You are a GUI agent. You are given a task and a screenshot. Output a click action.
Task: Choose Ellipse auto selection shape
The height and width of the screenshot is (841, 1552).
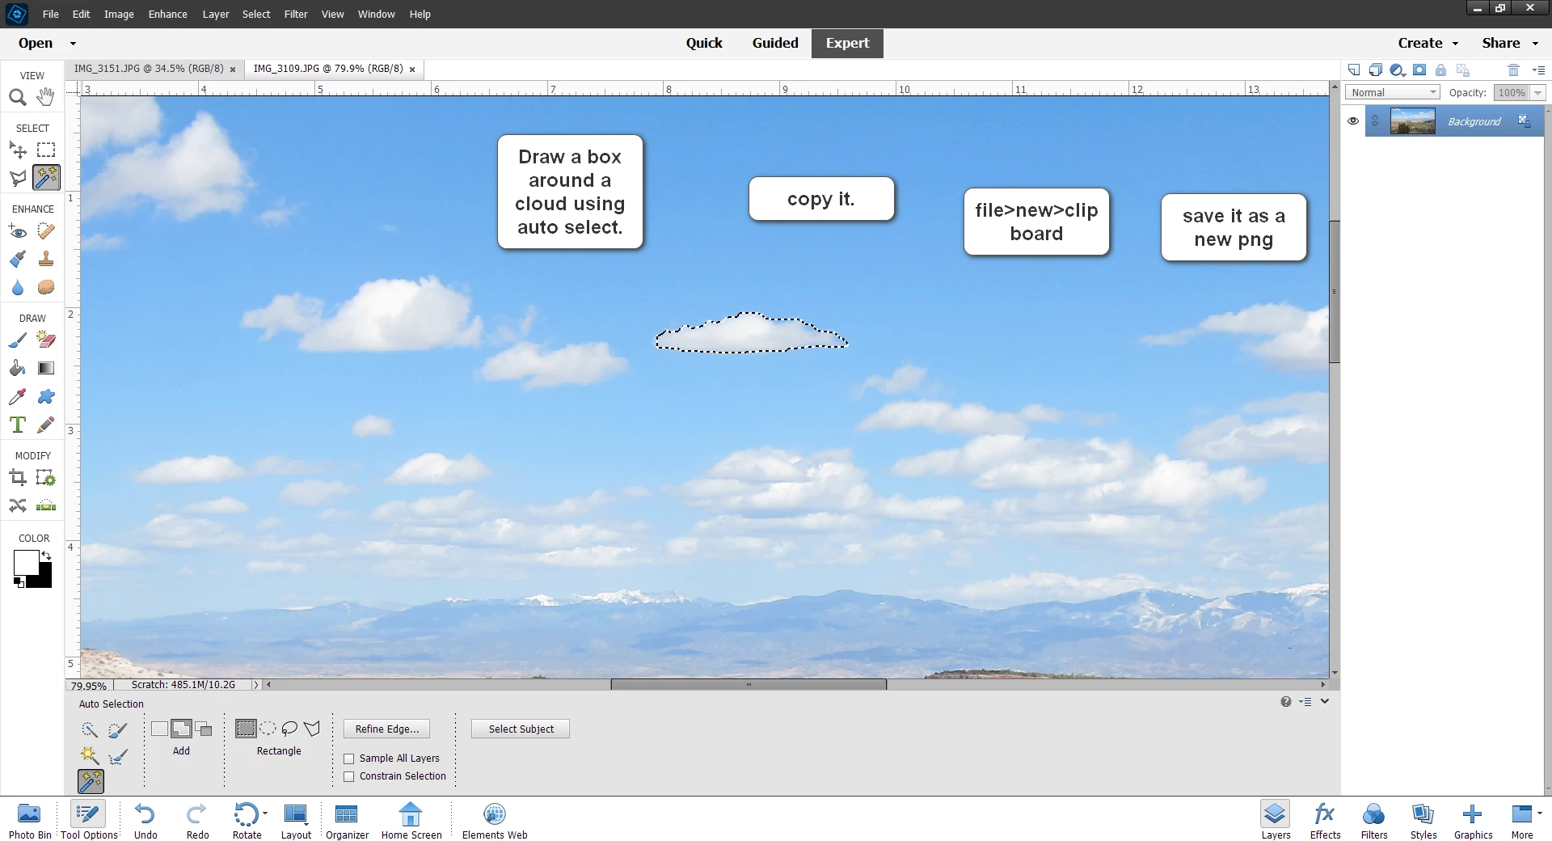[x=268, y=729]
